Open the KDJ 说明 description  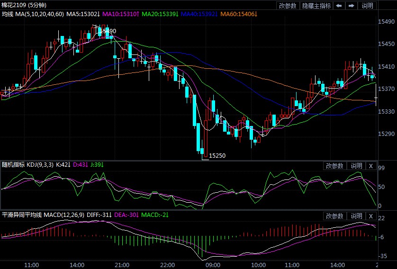[356, 166]
